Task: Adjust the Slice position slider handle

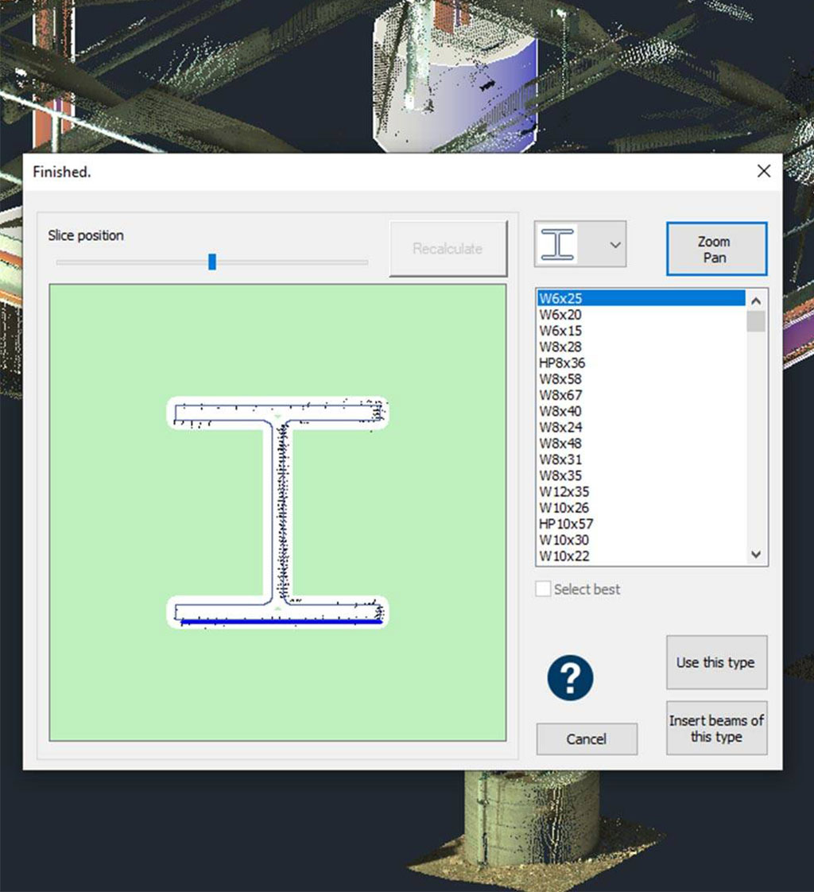Action: (x=212, y=262)
